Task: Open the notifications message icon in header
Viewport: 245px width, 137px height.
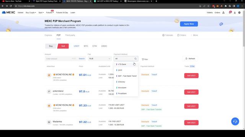Action: tap(230, 13)
